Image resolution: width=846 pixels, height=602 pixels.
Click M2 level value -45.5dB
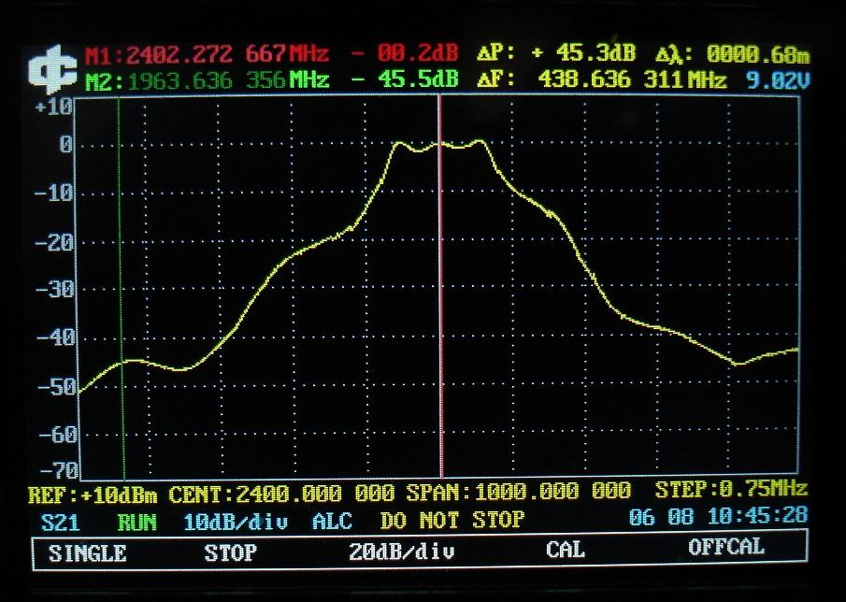tap(404, 79)
